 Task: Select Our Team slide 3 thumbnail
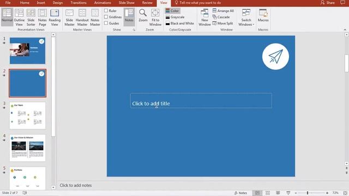[x=27, y=115]
